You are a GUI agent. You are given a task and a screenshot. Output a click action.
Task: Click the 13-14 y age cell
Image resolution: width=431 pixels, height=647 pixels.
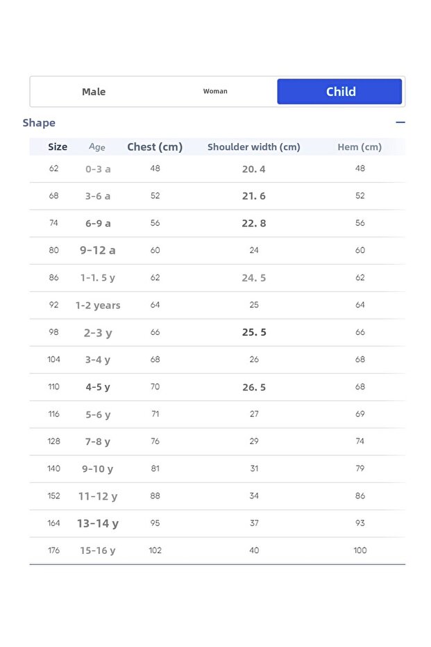tap(98, 523)
